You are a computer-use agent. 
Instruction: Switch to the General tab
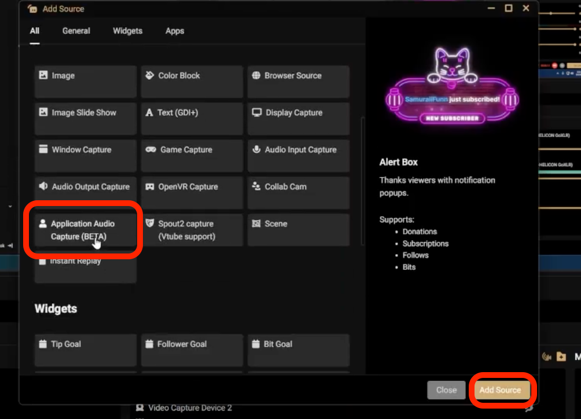pyautogui.click(x=76, y=31)
